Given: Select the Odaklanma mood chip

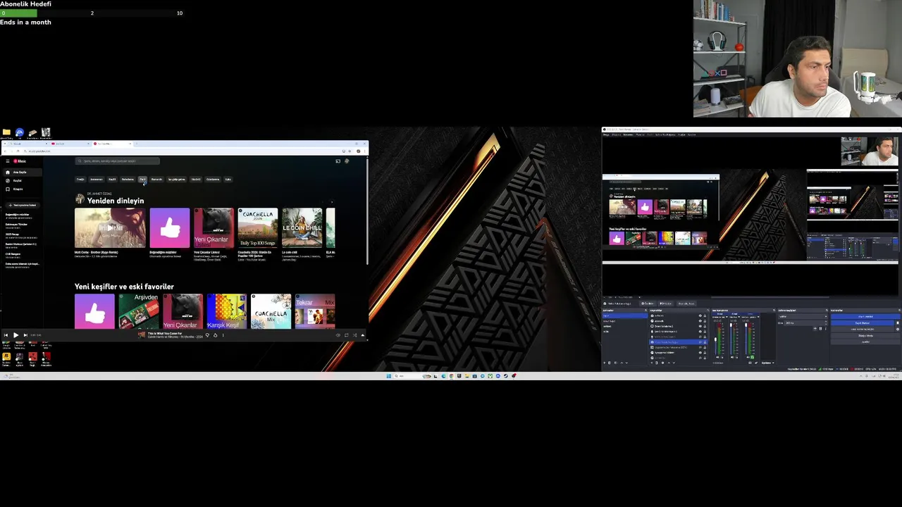Looking at the screenshot, I should point(213,179).
